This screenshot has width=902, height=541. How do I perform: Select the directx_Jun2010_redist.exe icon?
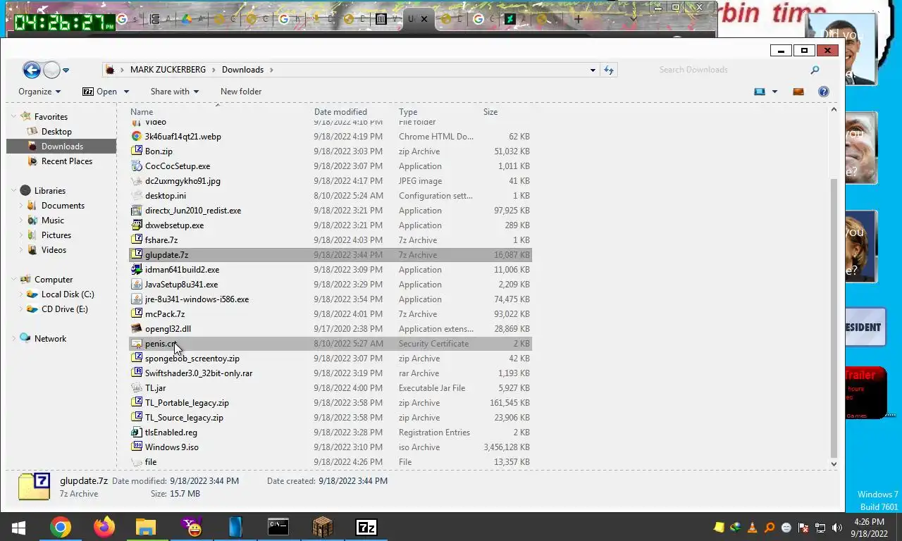[x=137, y=211]
